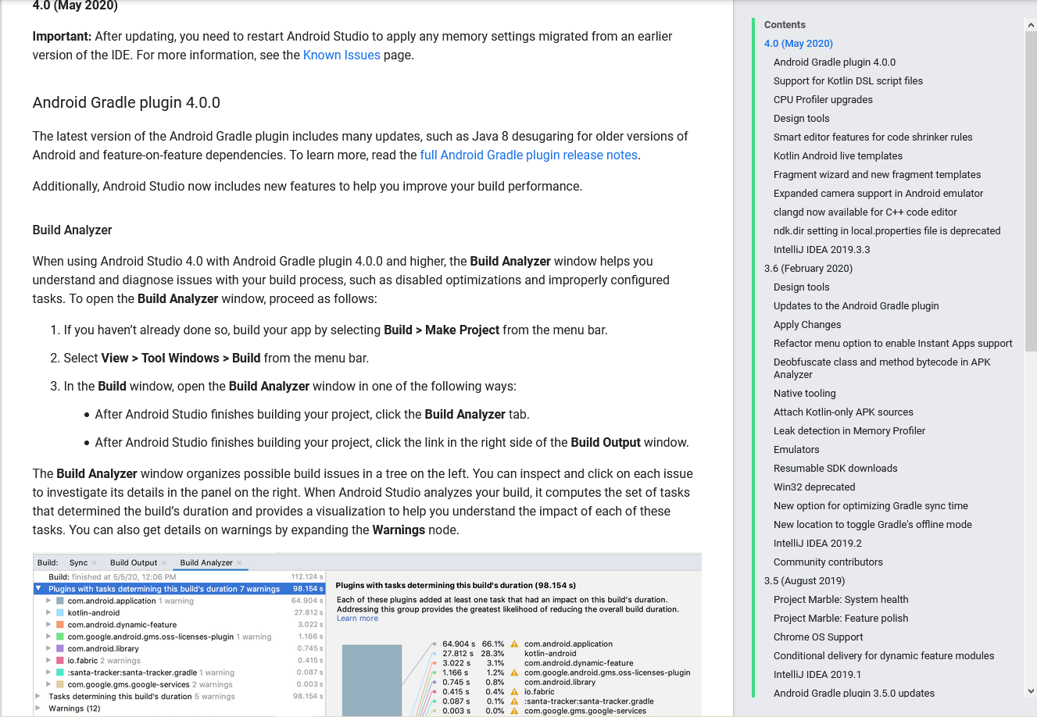Open Smart editor features for code shrinker rules
The height and width of the screenshot is (717, 1037).
click(873, 137)
